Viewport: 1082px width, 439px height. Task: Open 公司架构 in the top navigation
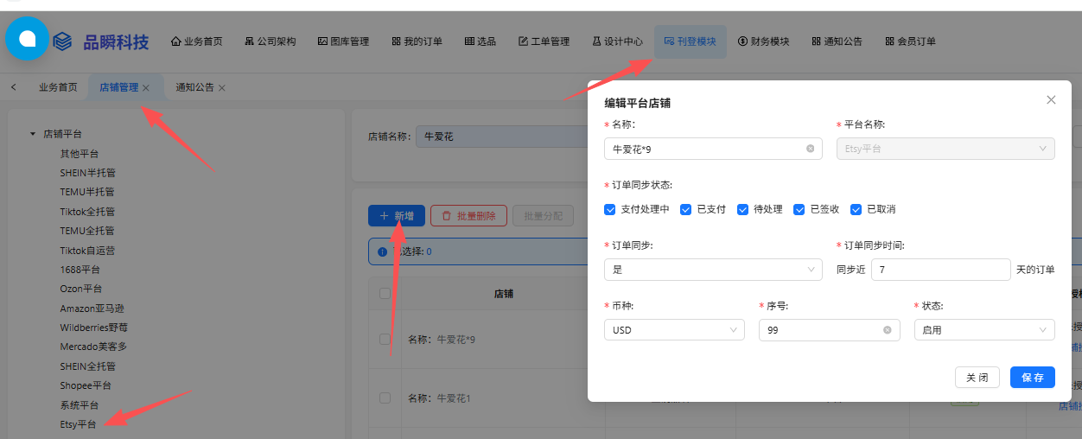point(270,41)
